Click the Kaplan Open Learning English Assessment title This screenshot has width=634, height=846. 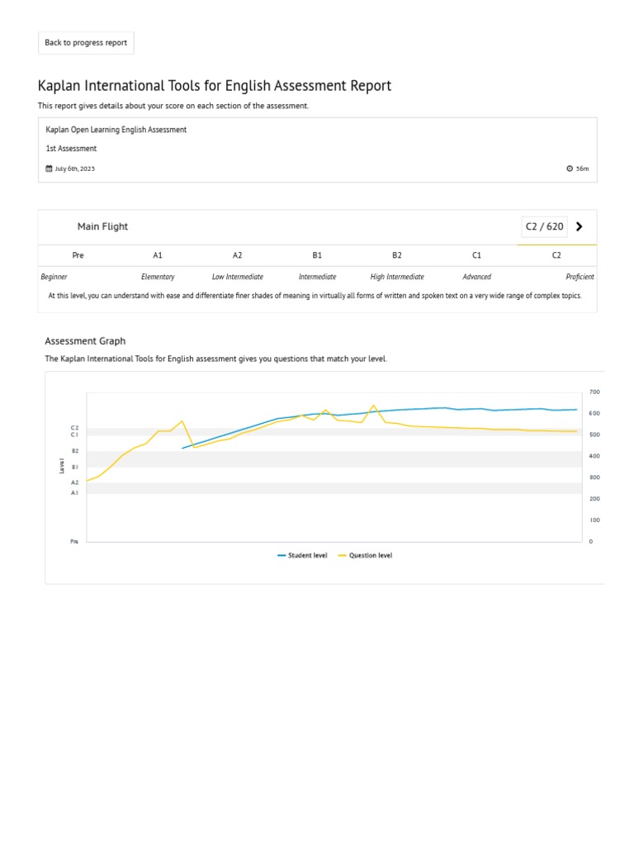[116, 130]
